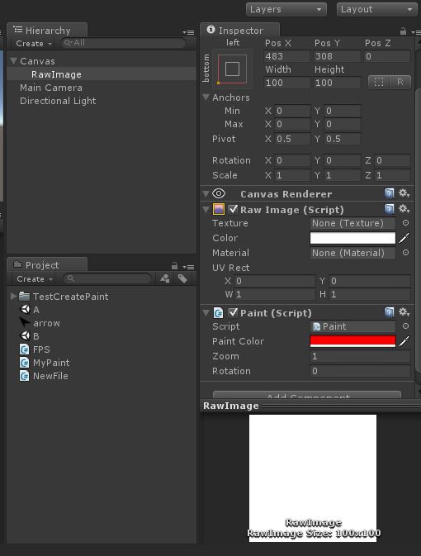421x556 pixels.
Task: Disable the Paint script checkbox
Action: pos(233,312)
